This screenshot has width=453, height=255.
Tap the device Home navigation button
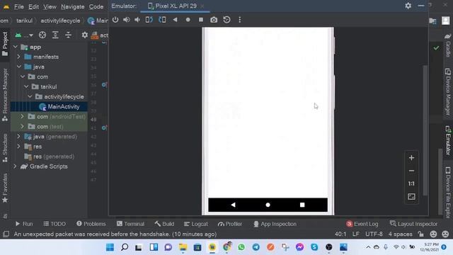(x=268, y=205)
